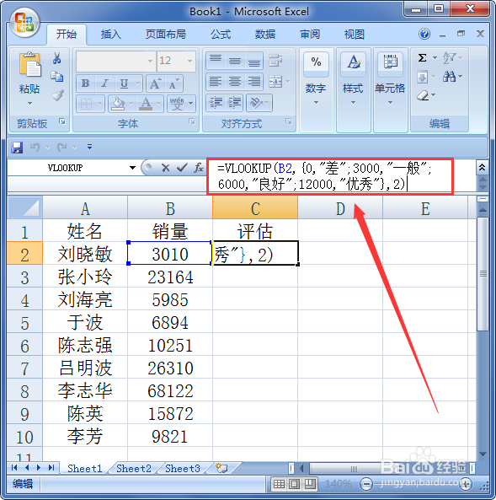This screenshot has height=500, width=496.
Task: Click the Fill down icon
Action: pyautogui.click(x=423, y=77)
